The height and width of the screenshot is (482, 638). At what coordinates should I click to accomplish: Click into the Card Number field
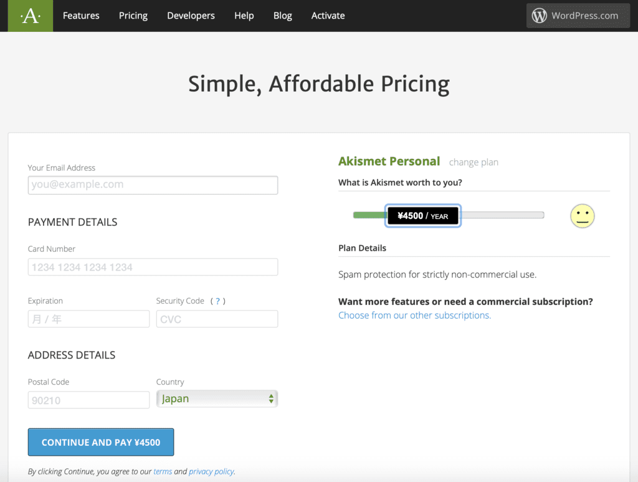(x=153, y=268)
